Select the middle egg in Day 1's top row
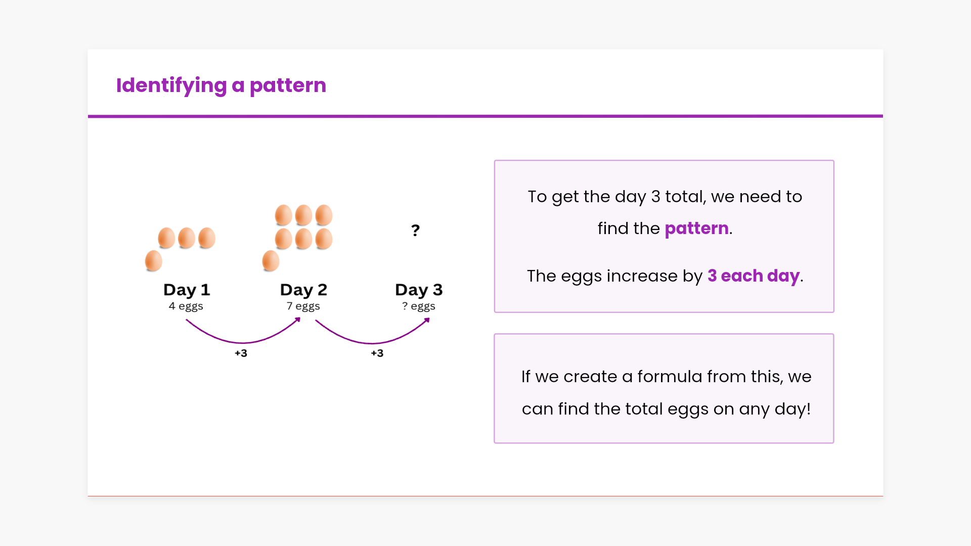 [x=187, y=238]
